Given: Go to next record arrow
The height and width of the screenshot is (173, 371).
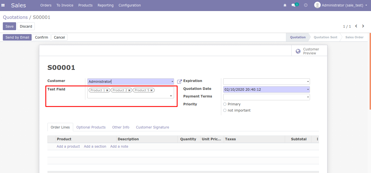Looking at the screenshot, I should (363, 26).
